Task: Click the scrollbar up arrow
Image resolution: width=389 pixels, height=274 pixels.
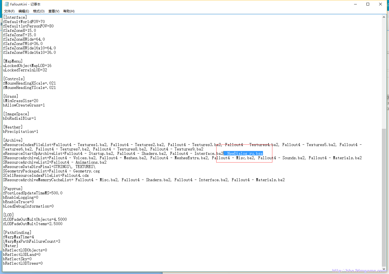Action: pyautogui.click(x=384, y=17)
